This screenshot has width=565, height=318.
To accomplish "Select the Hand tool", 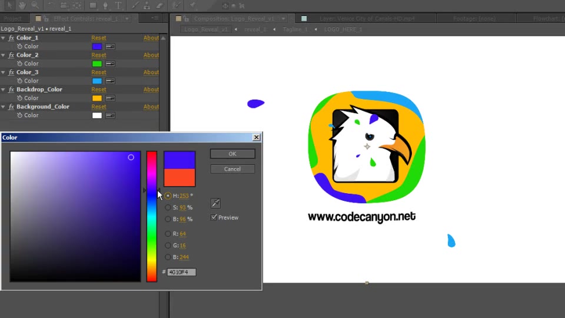I will point(22,5).
